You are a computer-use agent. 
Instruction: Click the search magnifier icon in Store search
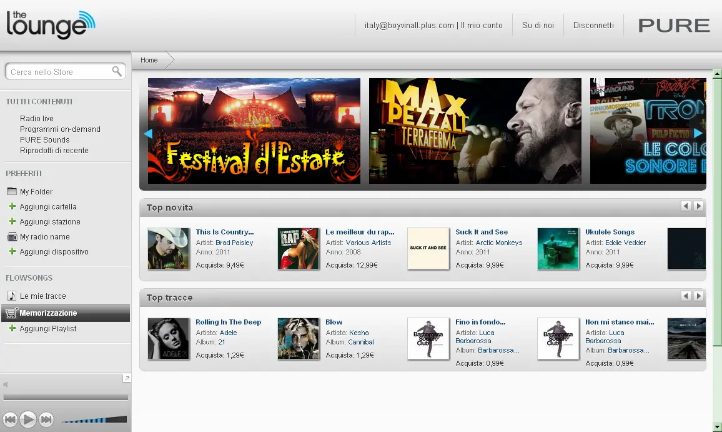pyautogui.click(x=117, y=71)
